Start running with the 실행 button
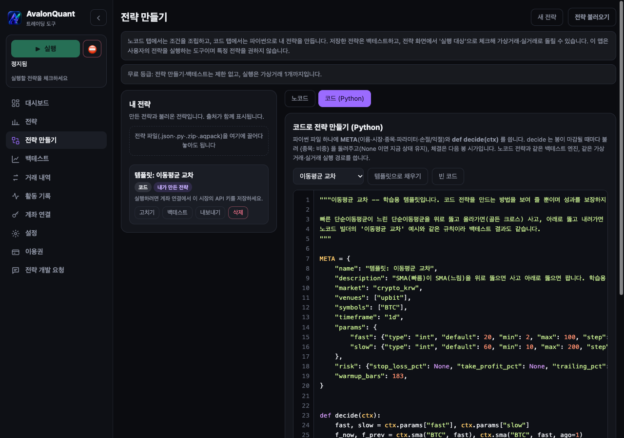The image size is (624, 438). click(45, 49)
